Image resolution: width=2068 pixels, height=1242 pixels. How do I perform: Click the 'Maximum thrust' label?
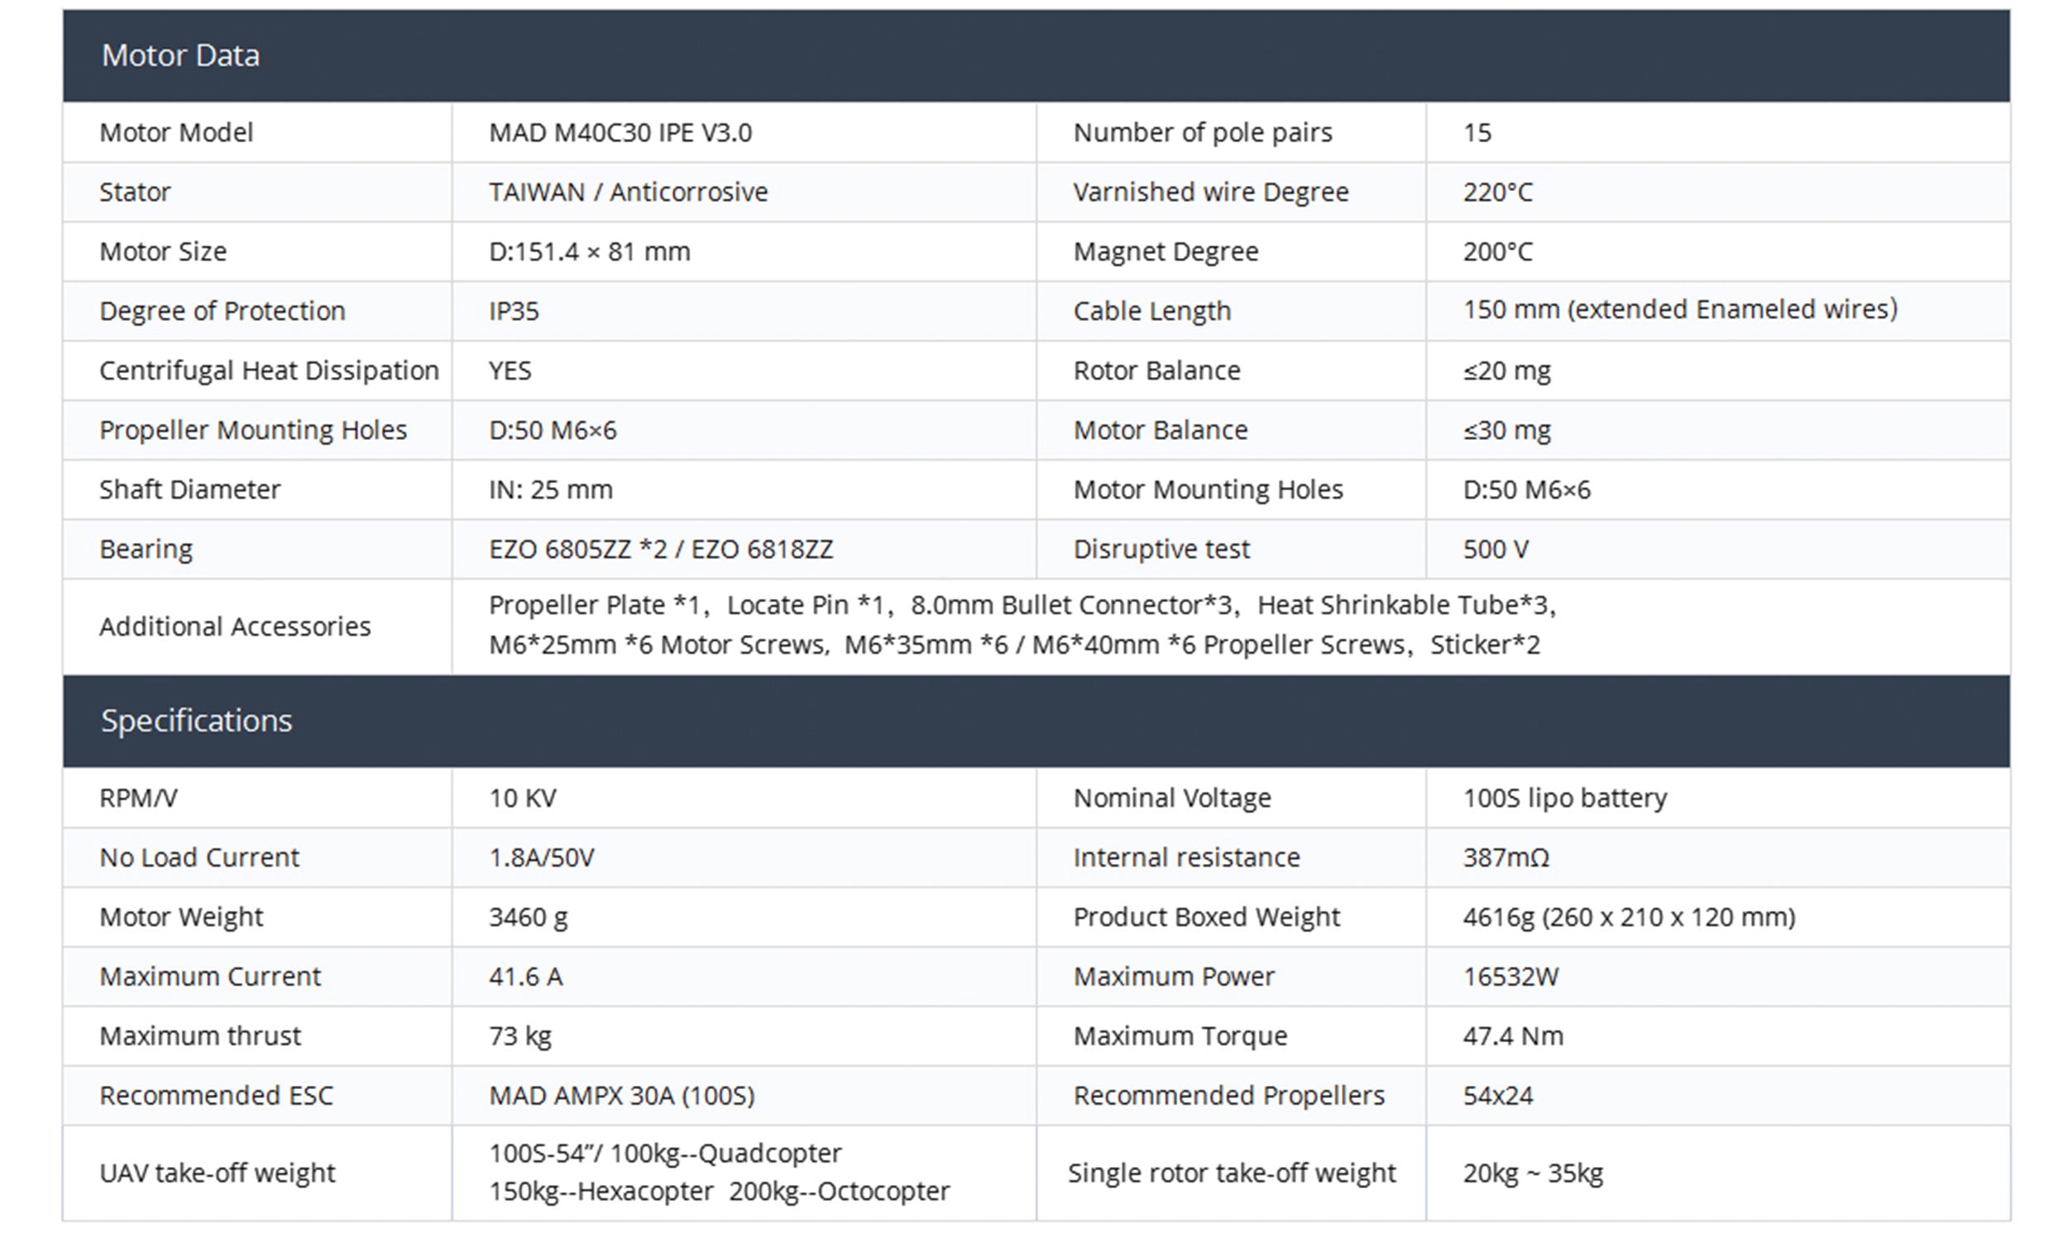(200, 1035)
